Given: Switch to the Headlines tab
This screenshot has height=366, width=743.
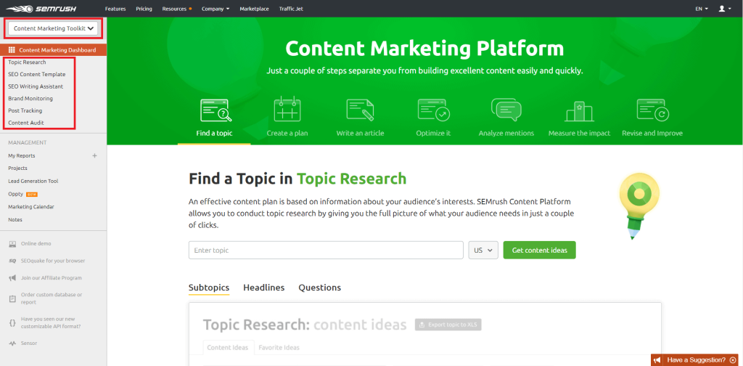Looking at the screenshot, I should [264, 288].
